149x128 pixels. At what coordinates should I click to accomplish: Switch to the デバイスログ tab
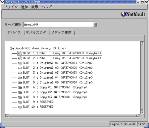[x=36, y=32]
